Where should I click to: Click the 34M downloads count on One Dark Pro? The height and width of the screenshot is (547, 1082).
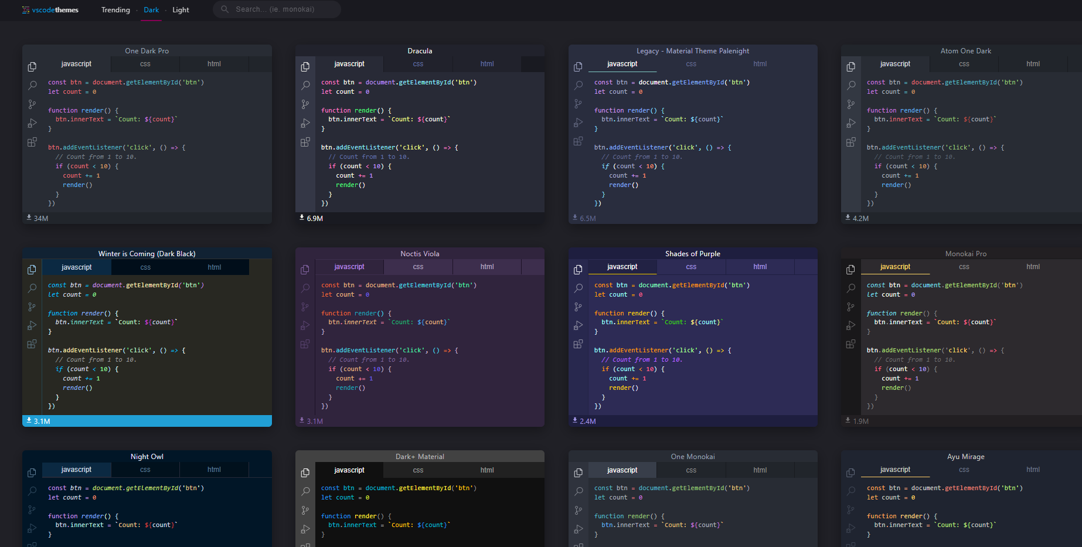pos(38,218)
